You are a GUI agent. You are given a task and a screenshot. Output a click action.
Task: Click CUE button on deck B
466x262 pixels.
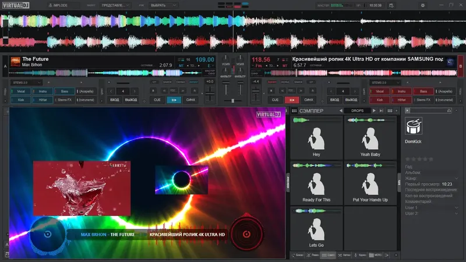click(x=275, y=100)
